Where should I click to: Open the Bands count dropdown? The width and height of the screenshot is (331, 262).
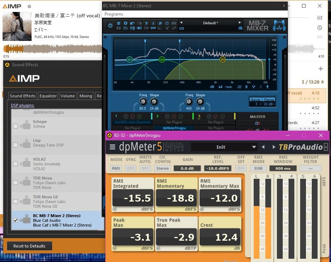pyautogui.click(x=256, y=104)
